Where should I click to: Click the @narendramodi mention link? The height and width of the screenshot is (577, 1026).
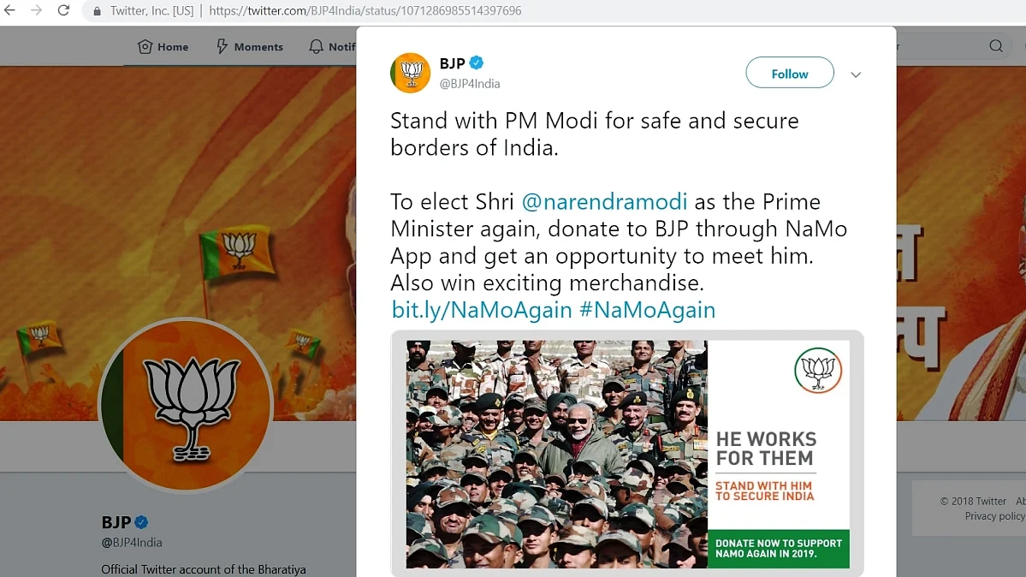click(604, 201)
